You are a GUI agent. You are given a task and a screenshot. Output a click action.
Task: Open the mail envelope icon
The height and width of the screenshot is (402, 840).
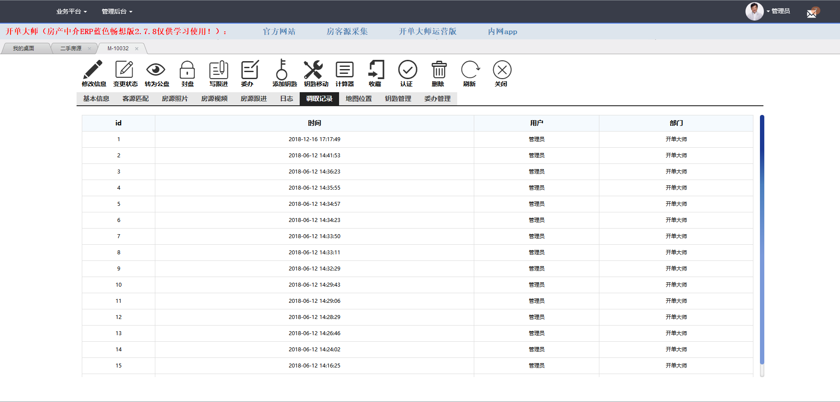(812, 13)
